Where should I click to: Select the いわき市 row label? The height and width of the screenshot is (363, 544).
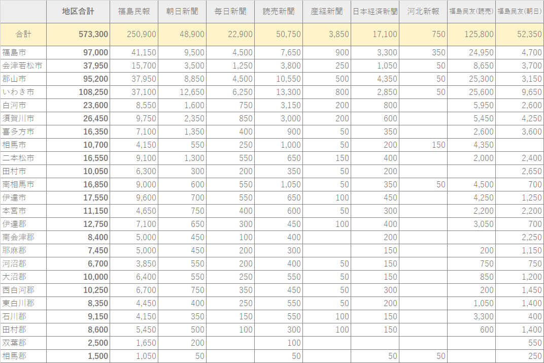(23, 92)
